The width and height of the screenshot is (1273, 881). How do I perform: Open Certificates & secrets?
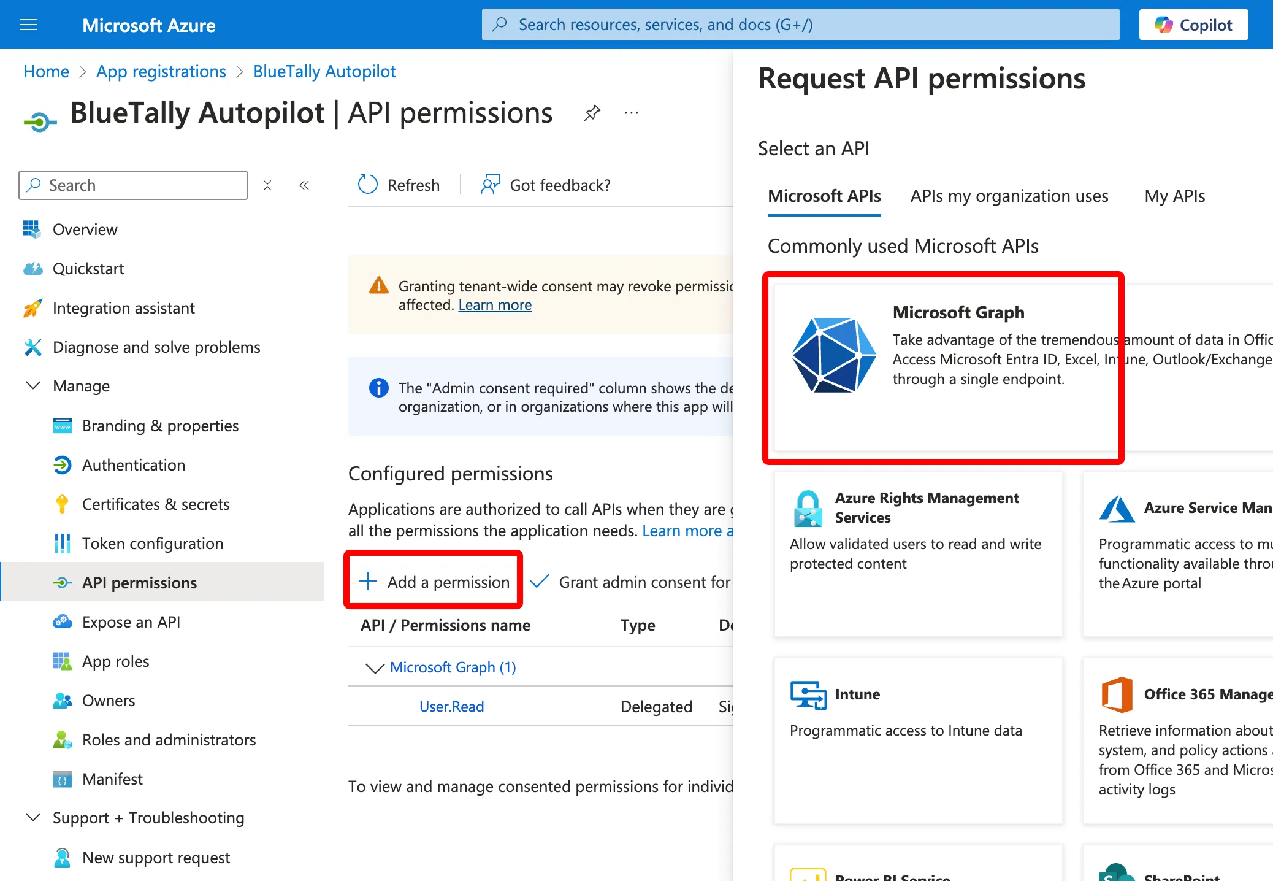(156, 504)
